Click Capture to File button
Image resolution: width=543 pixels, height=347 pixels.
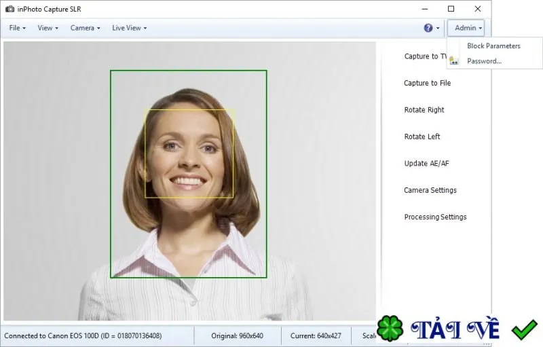[428, 83]
